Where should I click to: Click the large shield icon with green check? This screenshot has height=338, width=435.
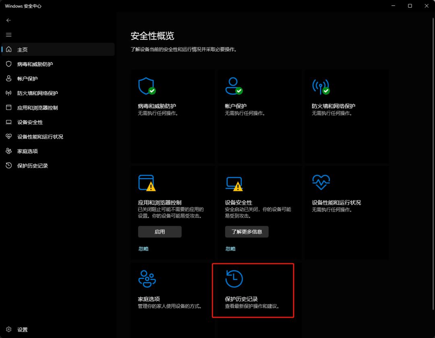(x=147, y=86)
